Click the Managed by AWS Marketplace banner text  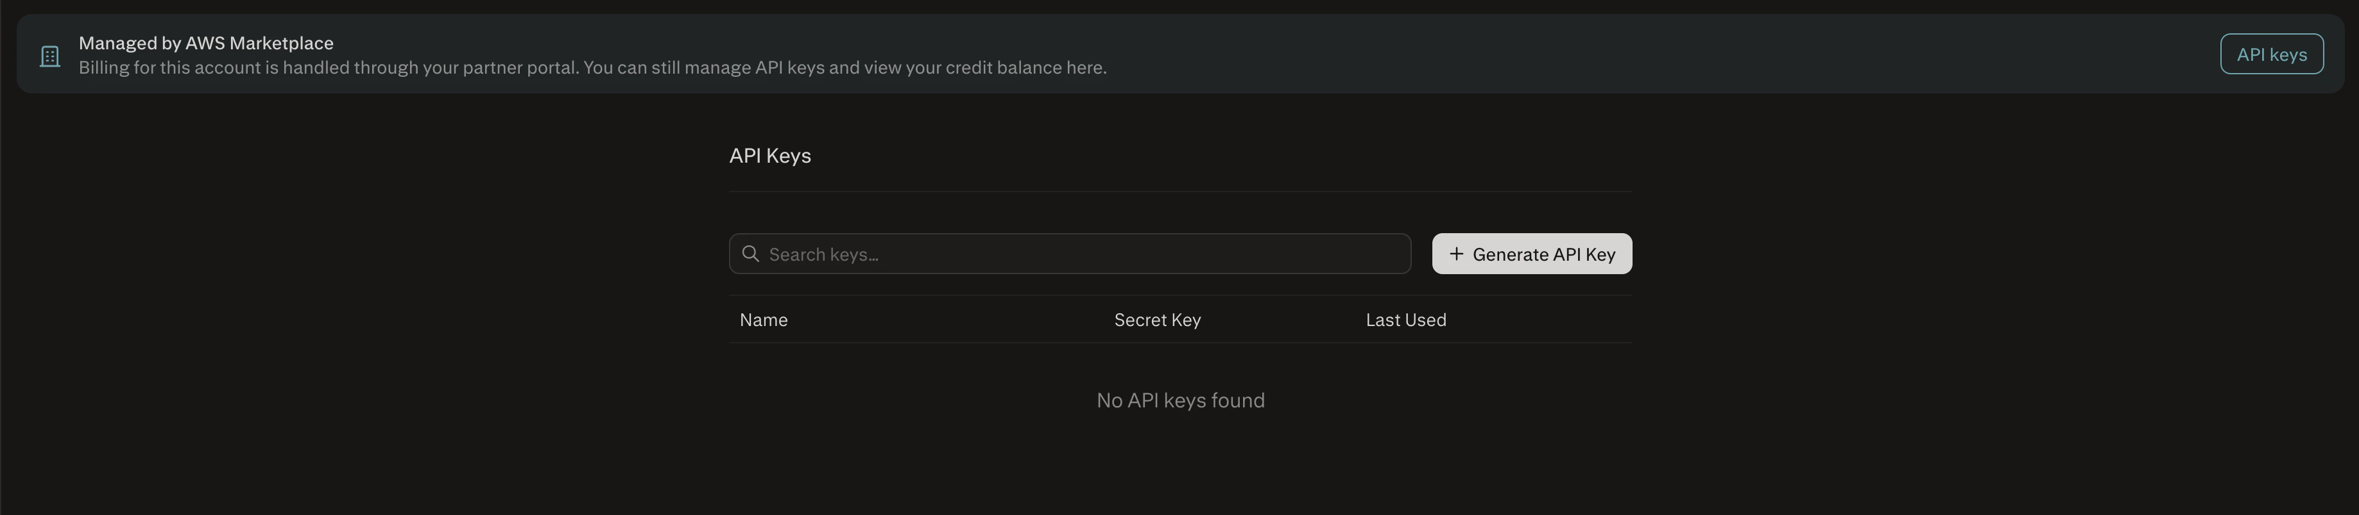point(206,42)
